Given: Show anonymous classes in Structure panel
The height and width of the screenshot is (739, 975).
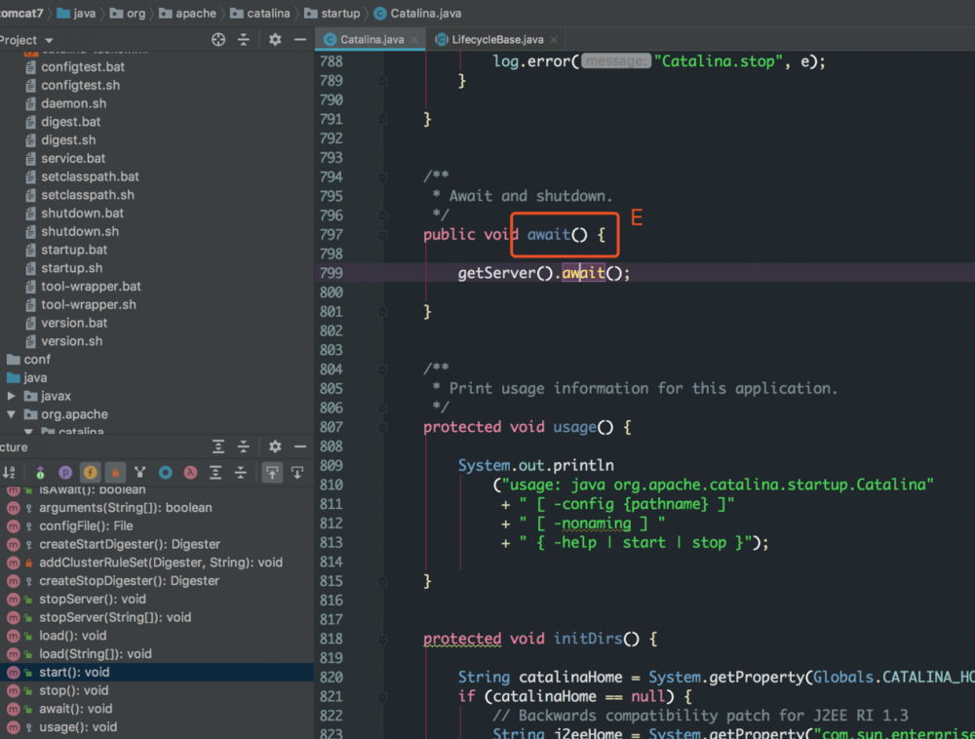Looking at the screenshot, I should coord(166,473).
